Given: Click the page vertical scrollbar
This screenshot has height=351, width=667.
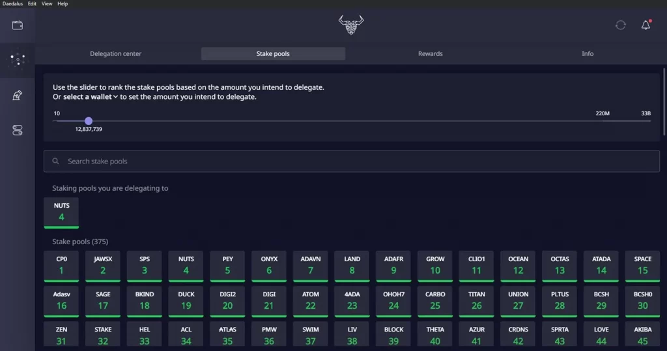Looking at the screenshot, I should click(664, 102).
